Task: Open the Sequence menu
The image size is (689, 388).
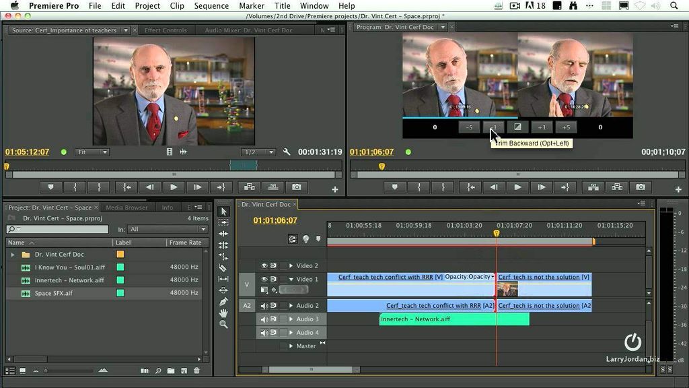Action: pos(211,5)
